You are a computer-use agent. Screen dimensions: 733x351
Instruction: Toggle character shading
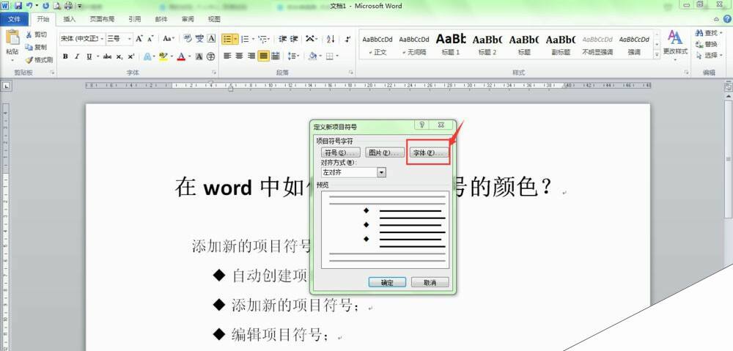(199, 56)
